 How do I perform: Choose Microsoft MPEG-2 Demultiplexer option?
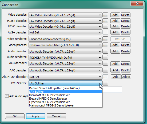pyautogui.click(x=65, y=95)
